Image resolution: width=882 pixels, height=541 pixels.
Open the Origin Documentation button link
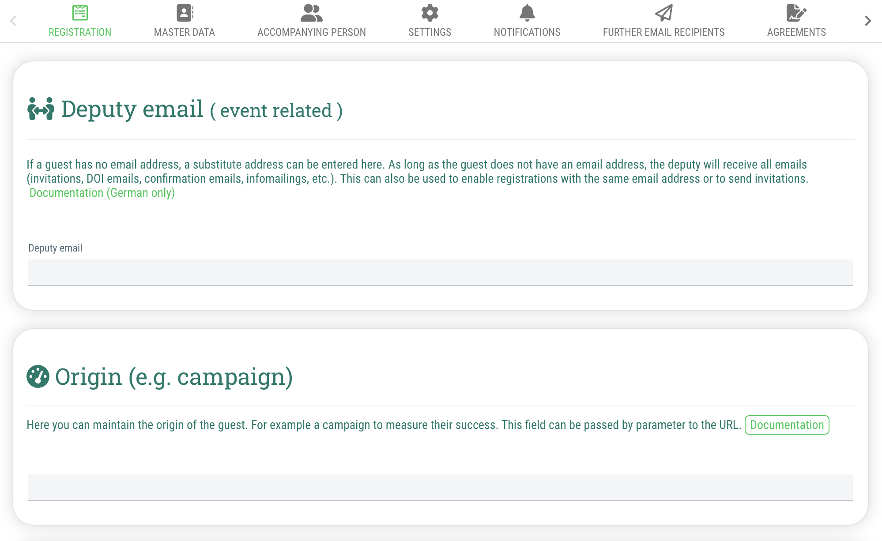pos(787,425)
